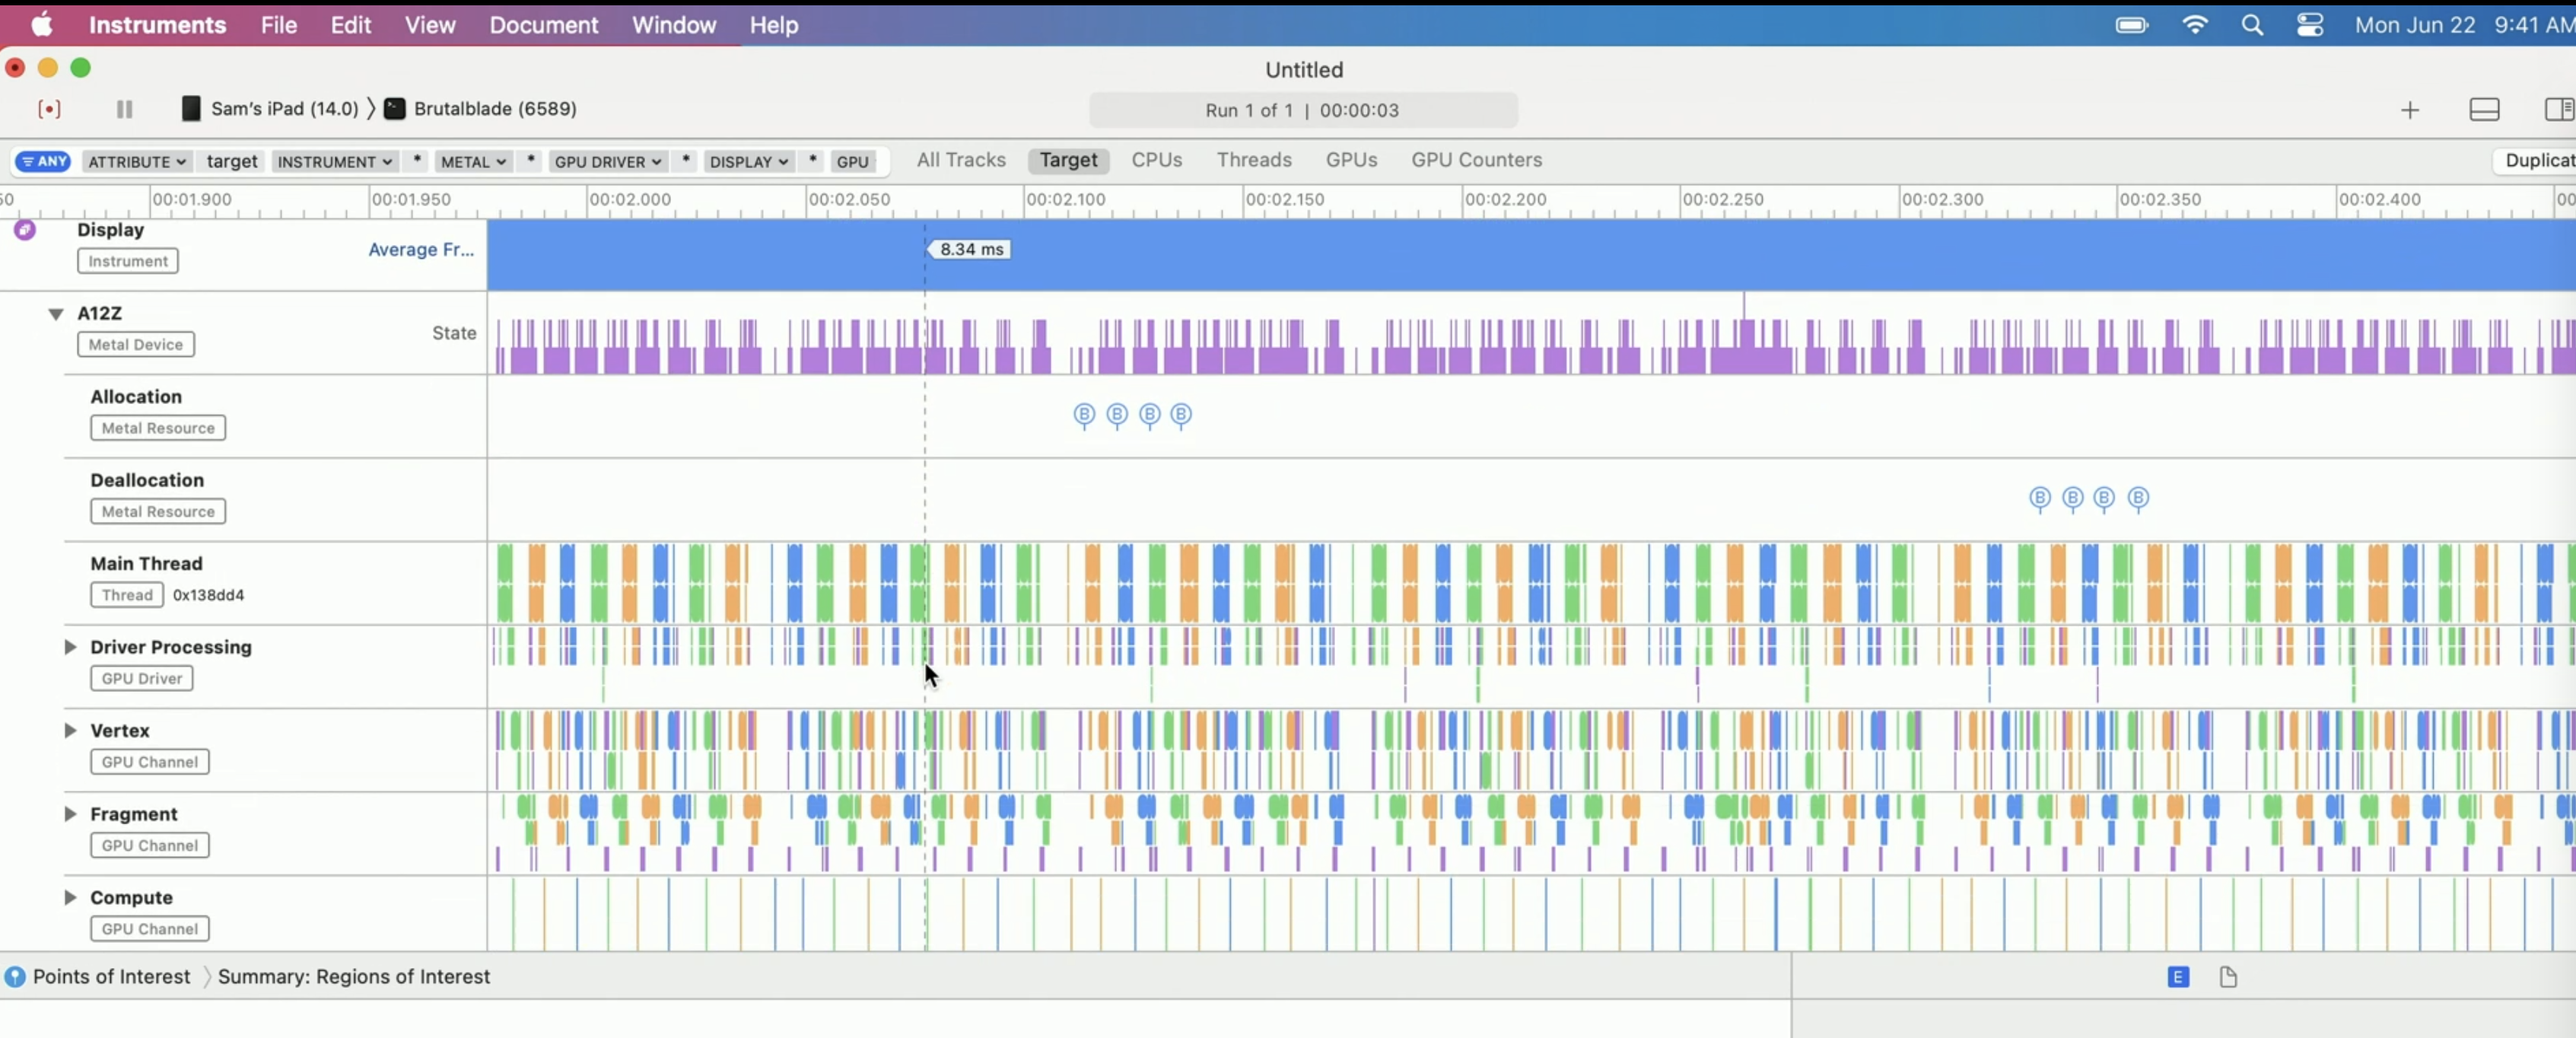
Task: Click Summary: Regions of Interest breadcrumb
Action: tap(354, 977)
